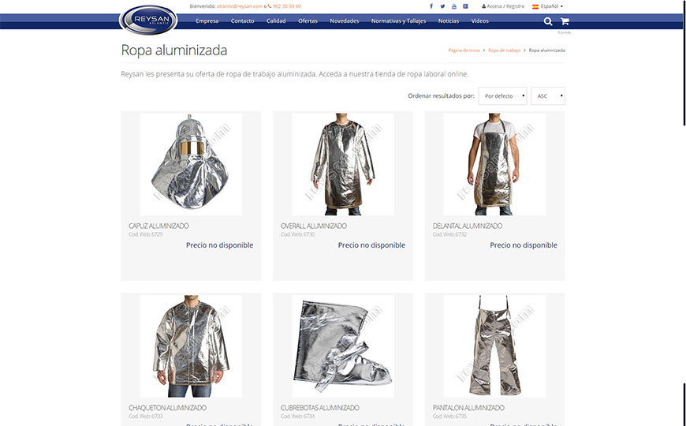Viewport: 686px width, 426px height.
Task: Open the Noticias menu item
Action: (449, 21)
